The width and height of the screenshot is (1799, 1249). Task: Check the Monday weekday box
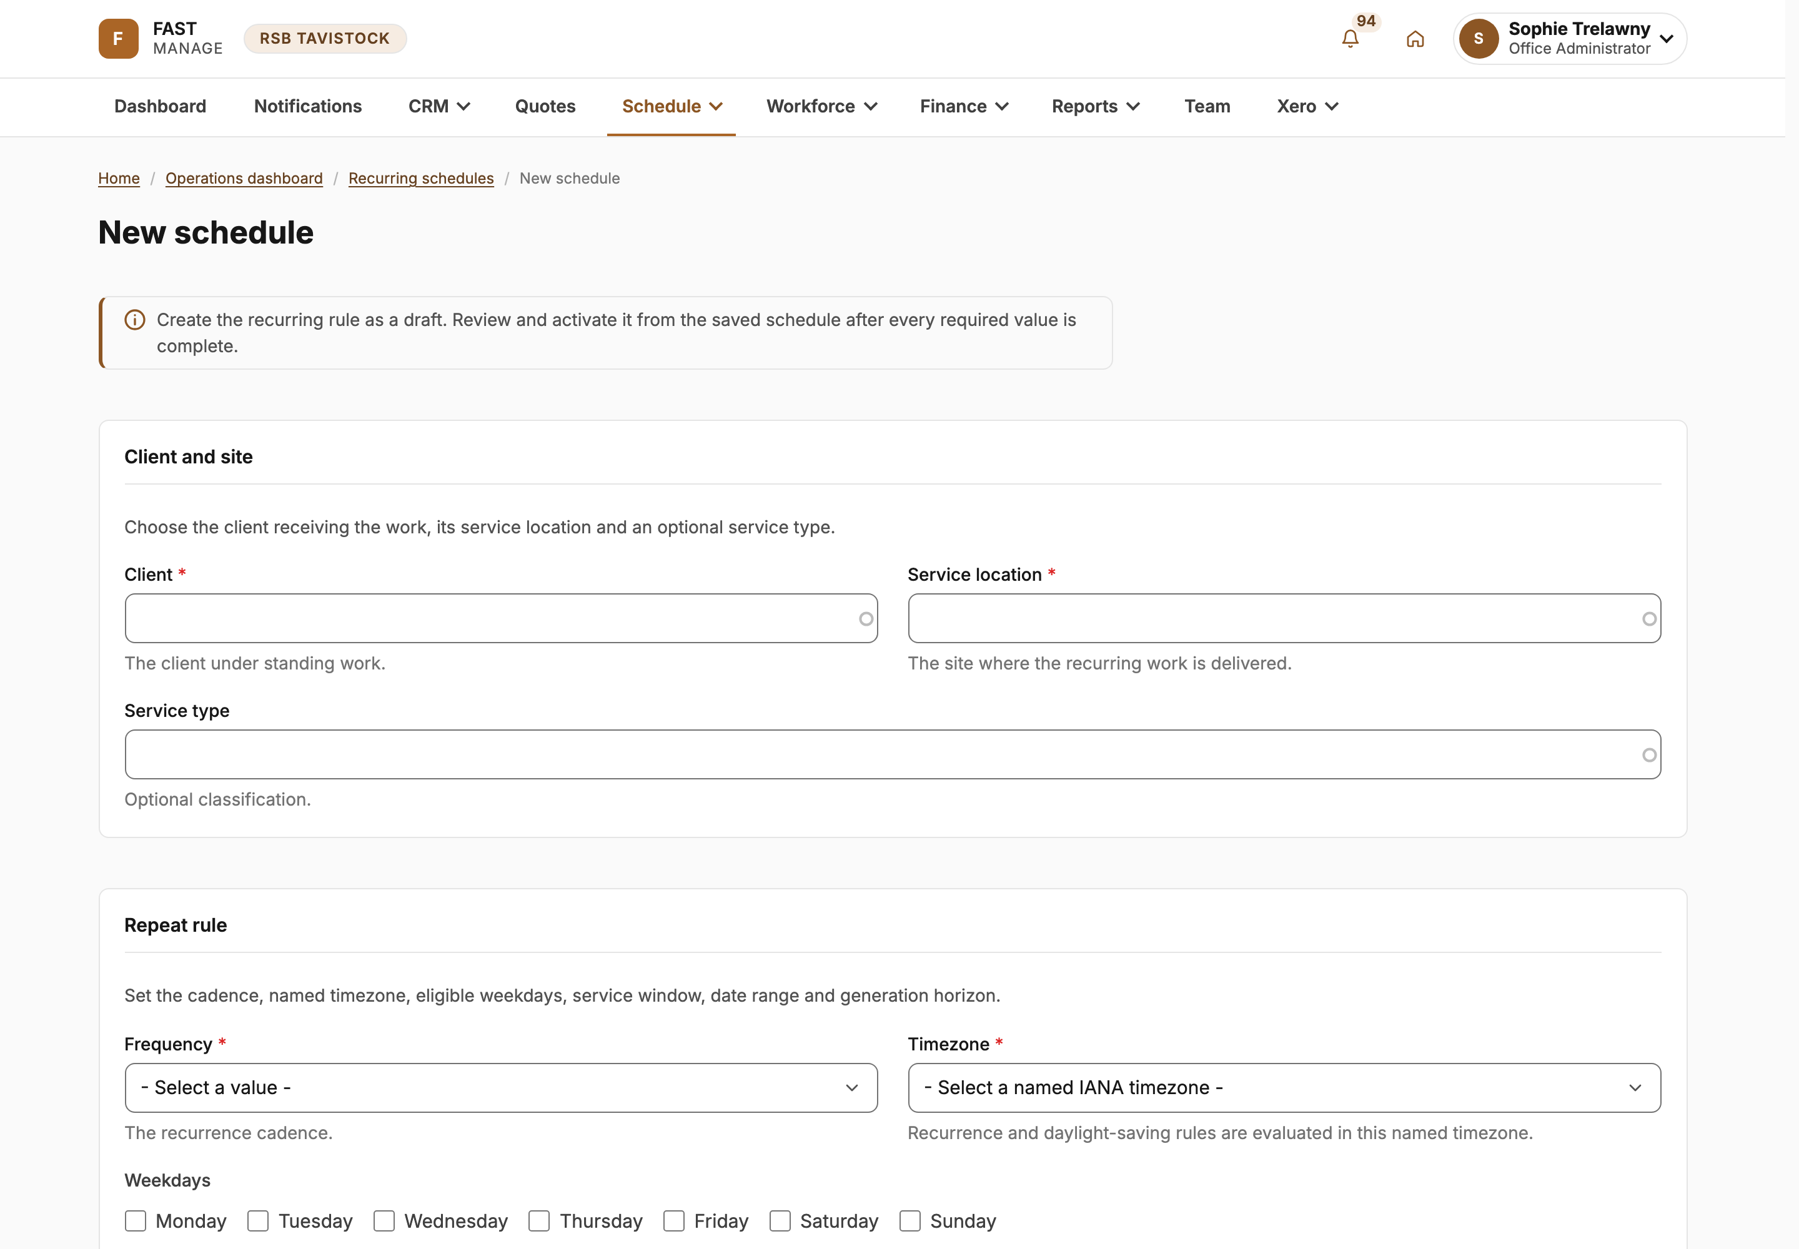point(136,1221)
